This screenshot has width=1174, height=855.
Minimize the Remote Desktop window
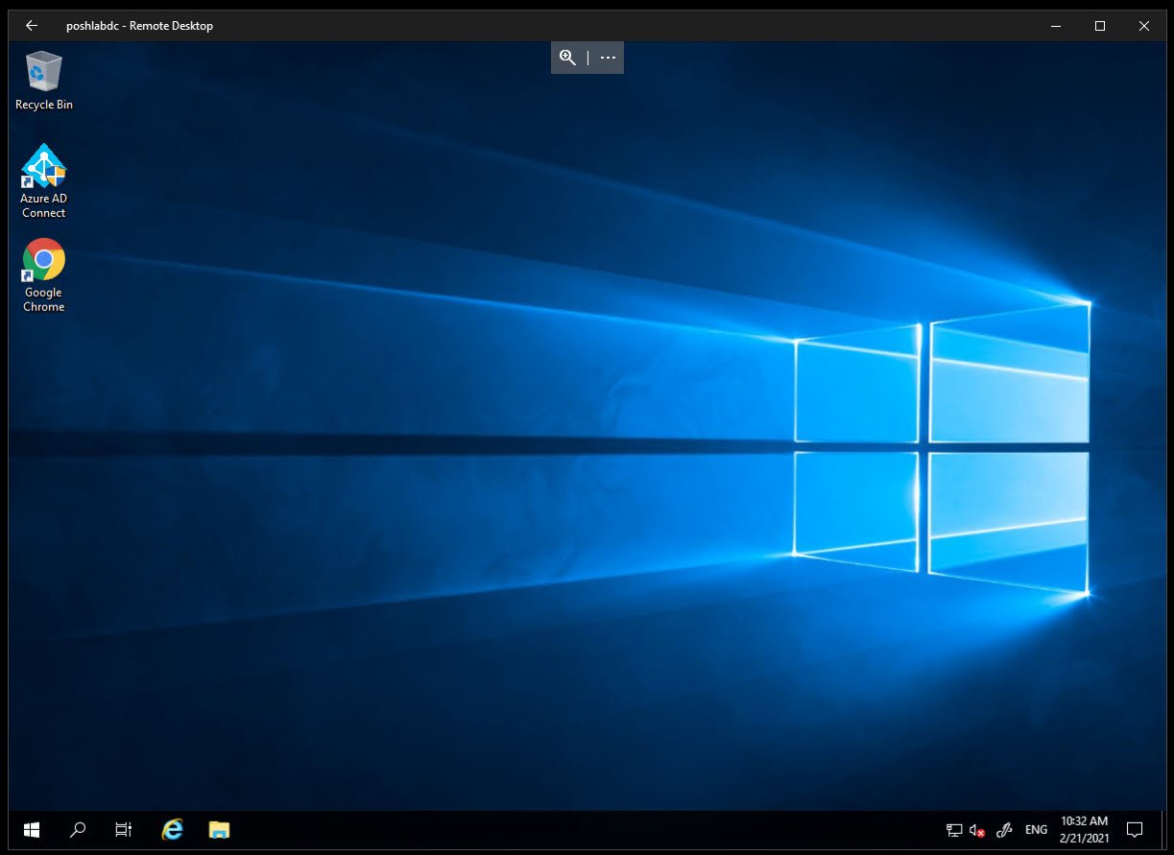pos(1056,26)
